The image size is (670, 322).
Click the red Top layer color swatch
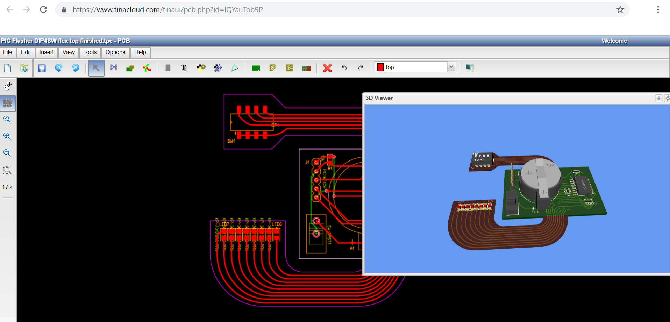(380, 67)
